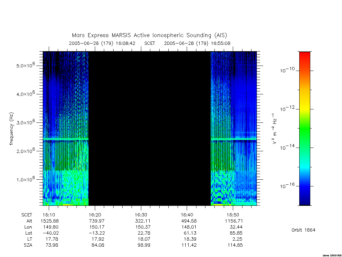This screenshot has height=257, width=342.
Task: Click the SZA value 84.08
Action: tap(98, 245)
